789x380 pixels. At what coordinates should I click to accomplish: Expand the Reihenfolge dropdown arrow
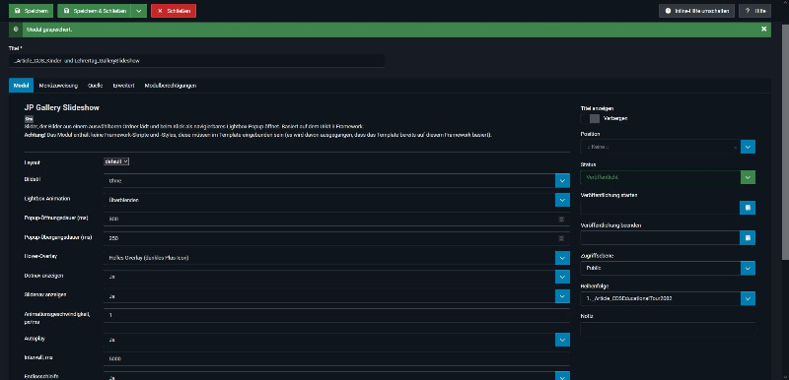748,298
